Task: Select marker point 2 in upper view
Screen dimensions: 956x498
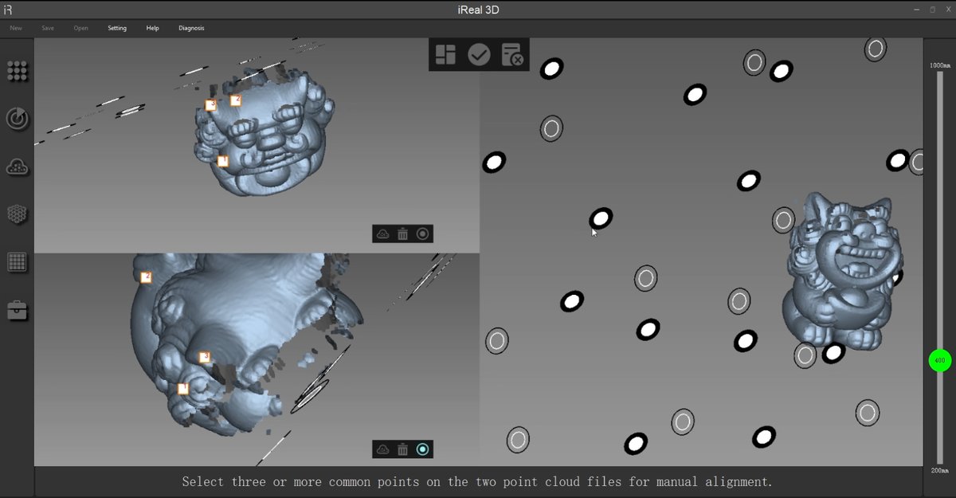Action: [236, 100]
